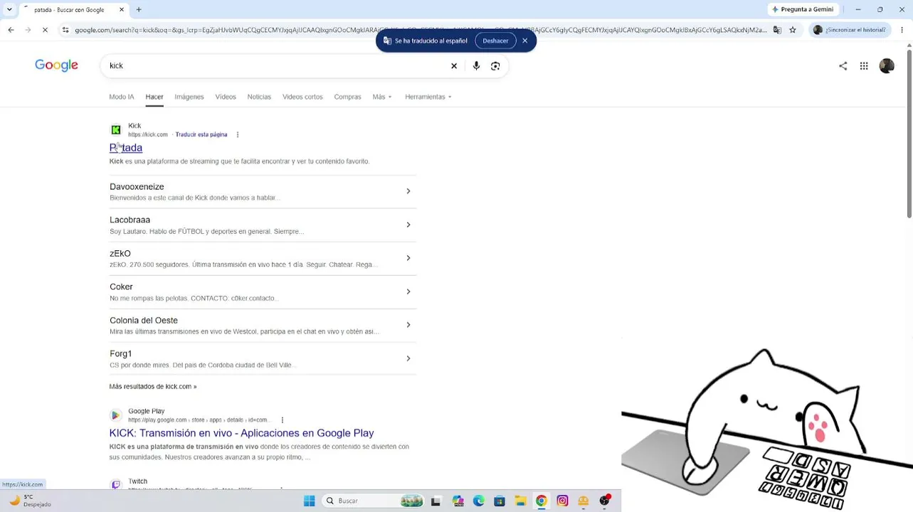Select the Noticias tab
The width and height of the screenshot is (913, 512).
click(259, 97)
